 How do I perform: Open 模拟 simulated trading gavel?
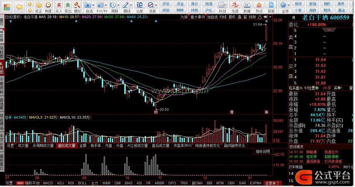click(77, 7)
